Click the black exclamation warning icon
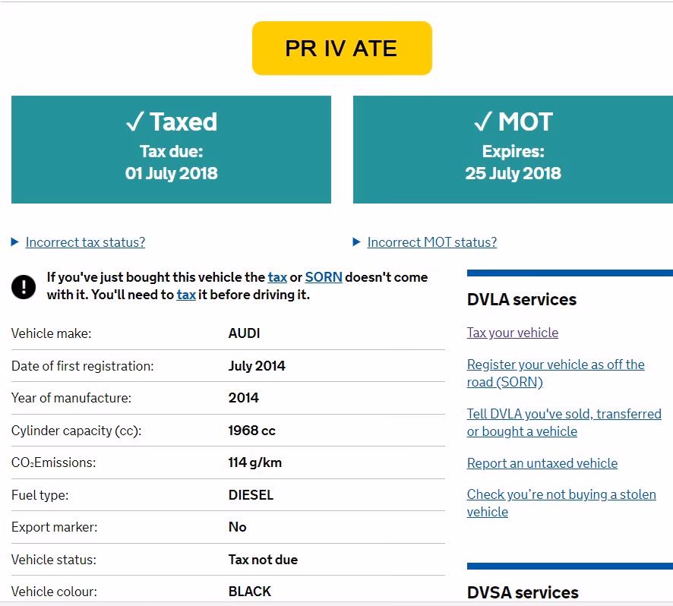This screenshot has height=606, width=673. 24,286
